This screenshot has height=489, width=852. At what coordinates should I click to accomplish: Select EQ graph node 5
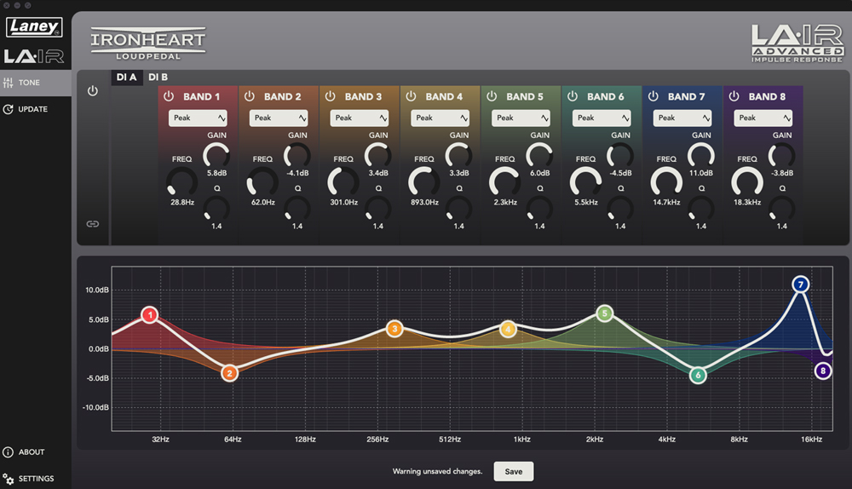tap(604, 314)
